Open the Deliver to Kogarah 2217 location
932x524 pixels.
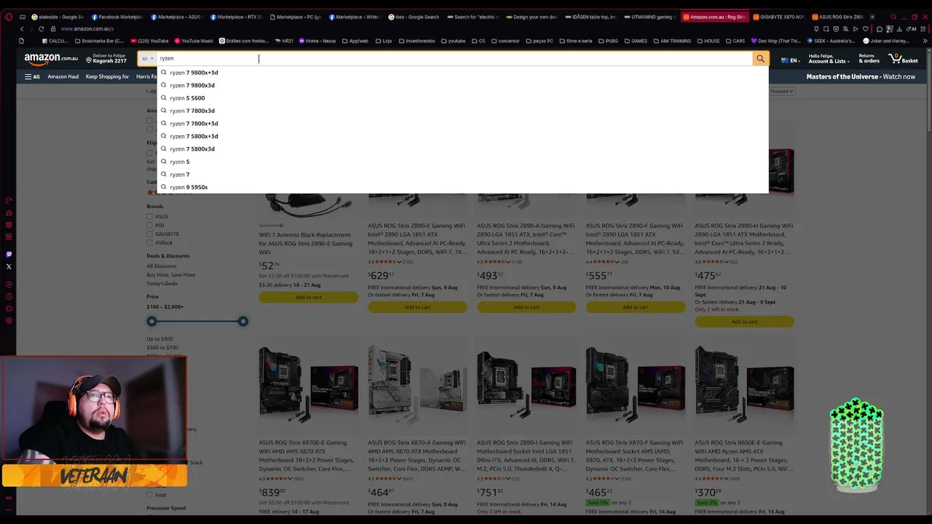[106, 58]
